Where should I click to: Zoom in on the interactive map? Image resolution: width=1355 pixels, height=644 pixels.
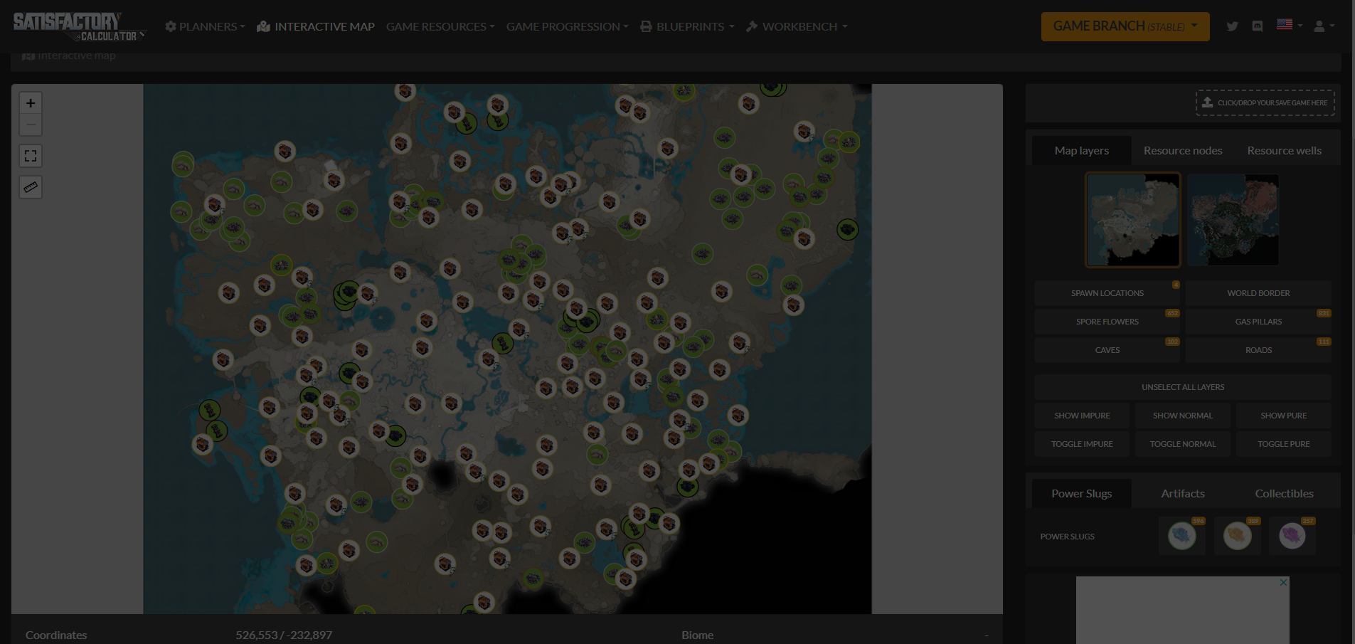(31, 103)
